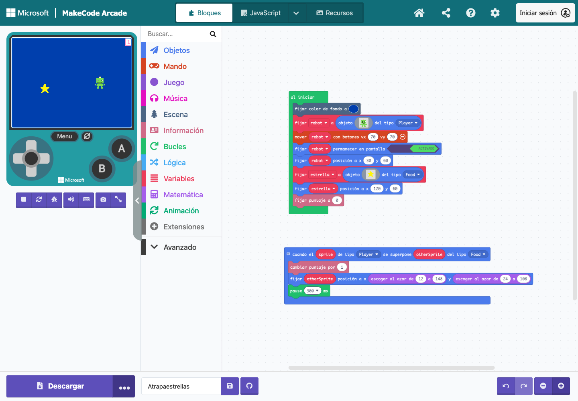This screenshot has height=401, width=578.
Task: Open robot dropdown in the objeto block
Action: coord(319,123)
